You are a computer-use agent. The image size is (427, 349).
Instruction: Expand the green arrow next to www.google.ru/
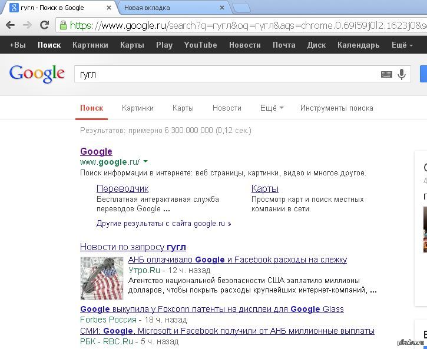[x=145, y=162]
